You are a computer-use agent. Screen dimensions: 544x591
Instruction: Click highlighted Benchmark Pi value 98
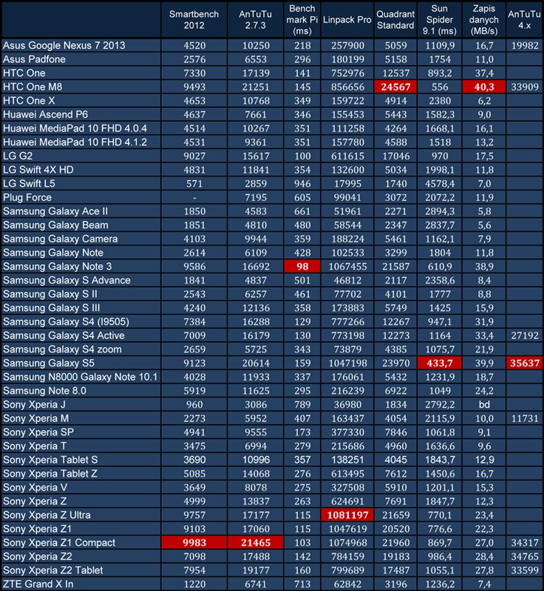click(x=302, y=267)
